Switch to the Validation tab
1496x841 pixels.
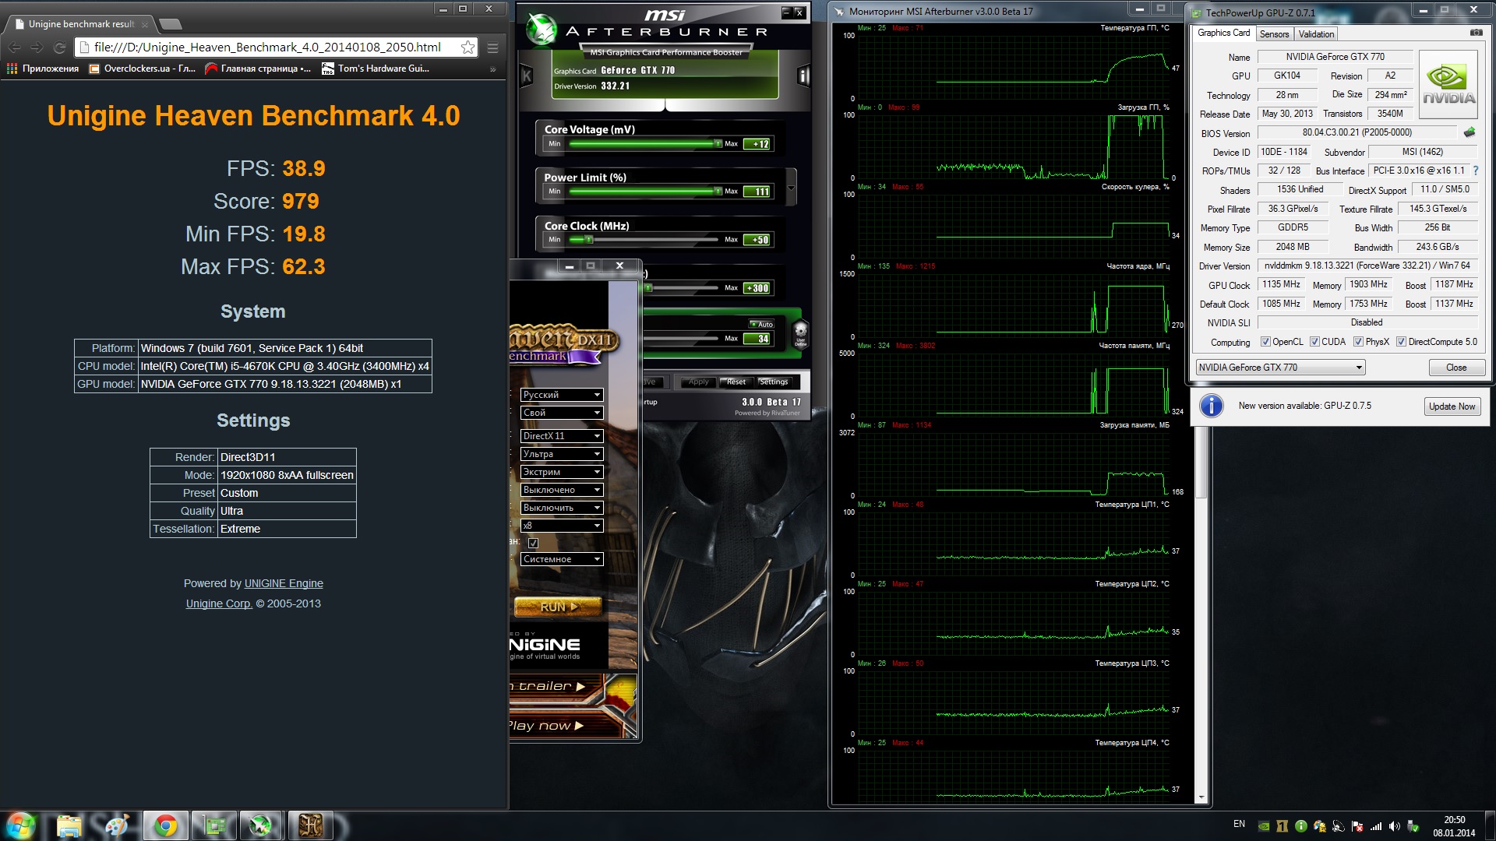pos(1316,34)
